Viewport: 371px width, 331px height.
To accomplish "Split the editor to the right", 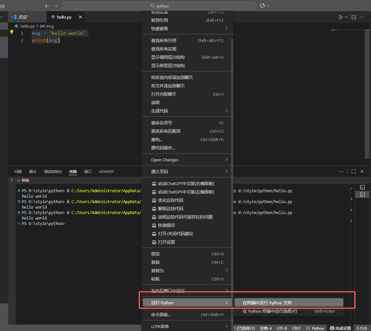I will click(354, 17).
